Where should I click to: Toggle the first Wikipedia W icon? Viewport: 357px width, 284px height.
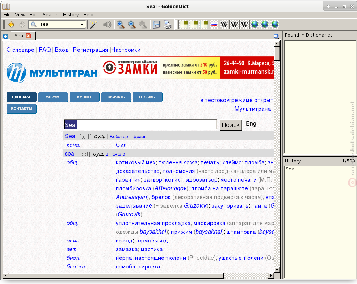coord(224,24)
